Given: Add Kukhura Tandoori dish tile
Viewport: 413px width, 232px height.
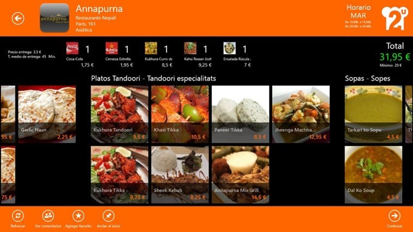Looking at the screenshot, I should point(119,114).
